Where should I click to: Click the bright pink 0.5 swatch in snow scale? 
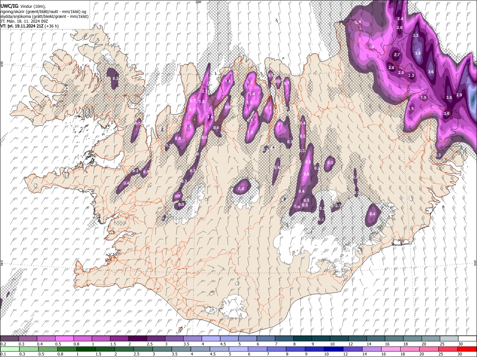(x=64, y=339)
